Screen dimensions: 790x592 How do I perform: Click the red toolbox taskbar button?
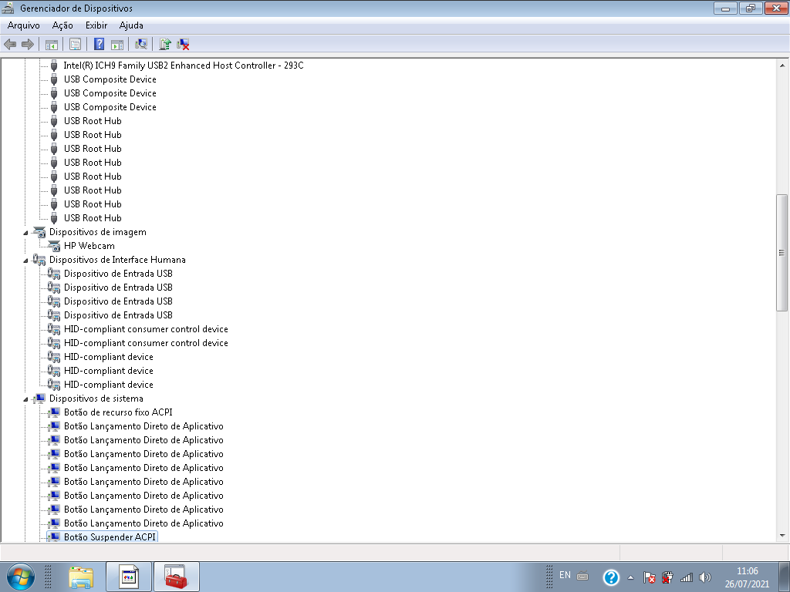[176, 577]
